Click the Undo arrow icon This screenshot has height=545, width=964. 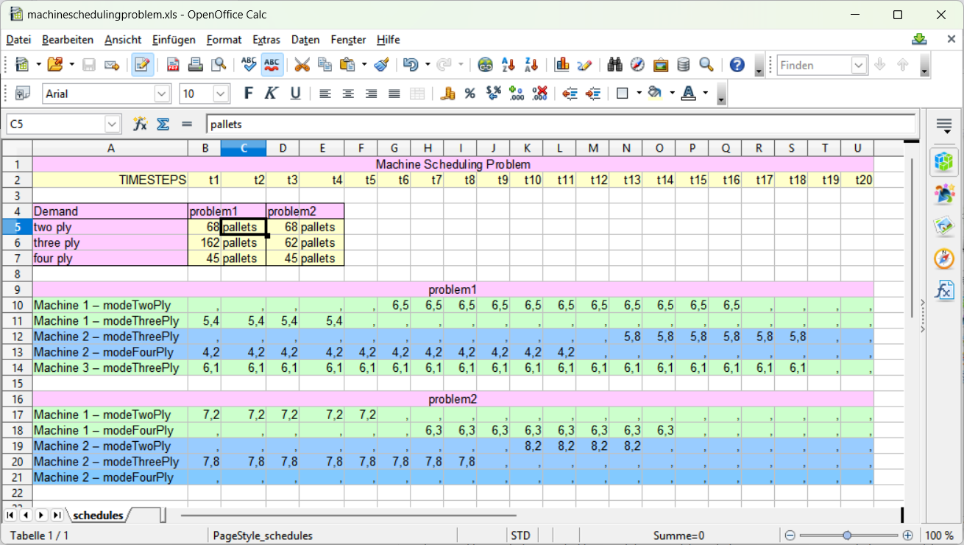(x=411, y=65)
